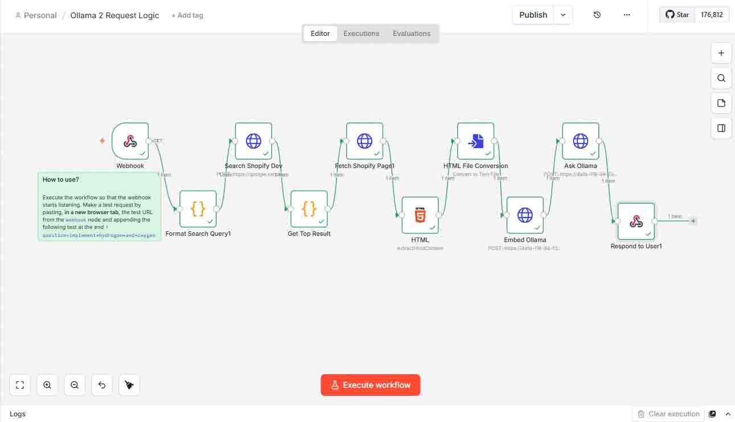
Task: Open the Publish dropdown arrow
Action: pyautogui.click(x=562, y=14)
